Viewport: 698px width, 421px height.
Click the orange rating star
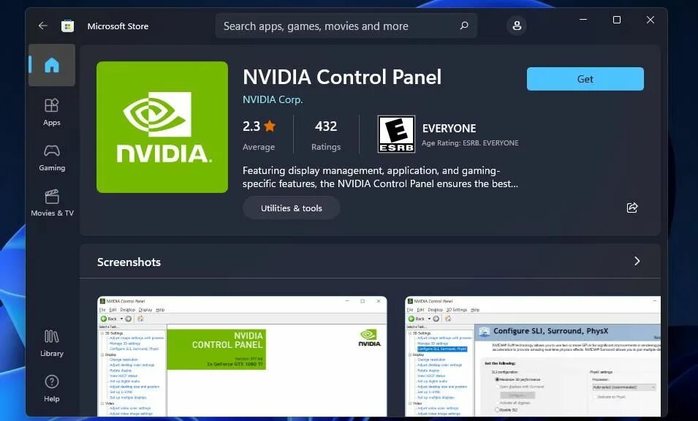(x=270, y=126)
